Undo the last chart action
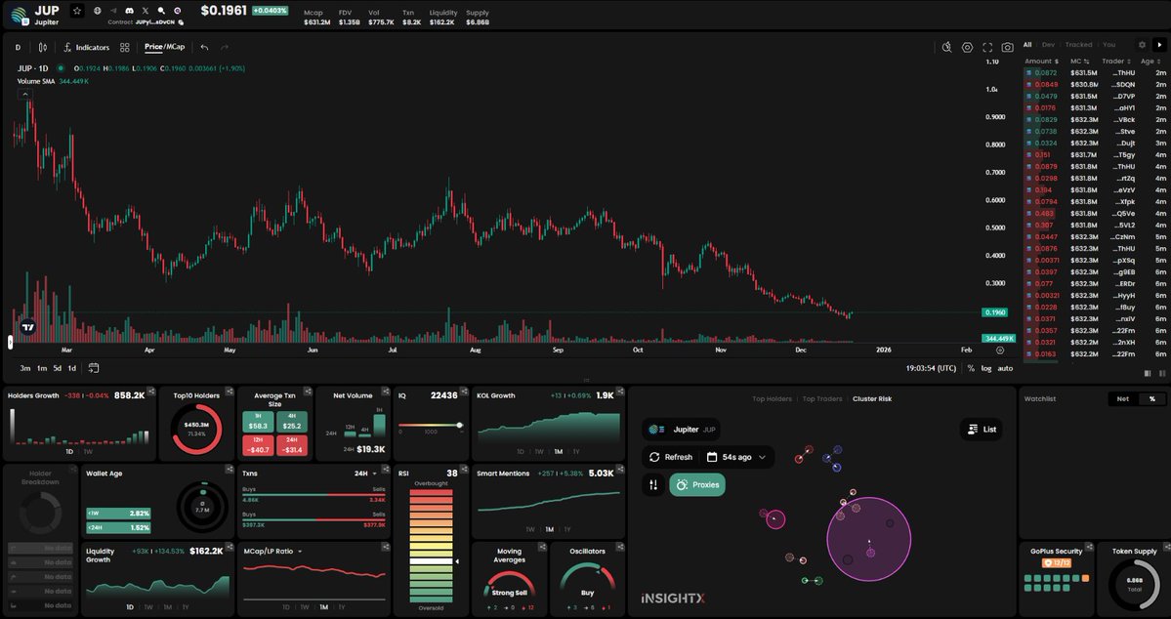 [204, 47]
